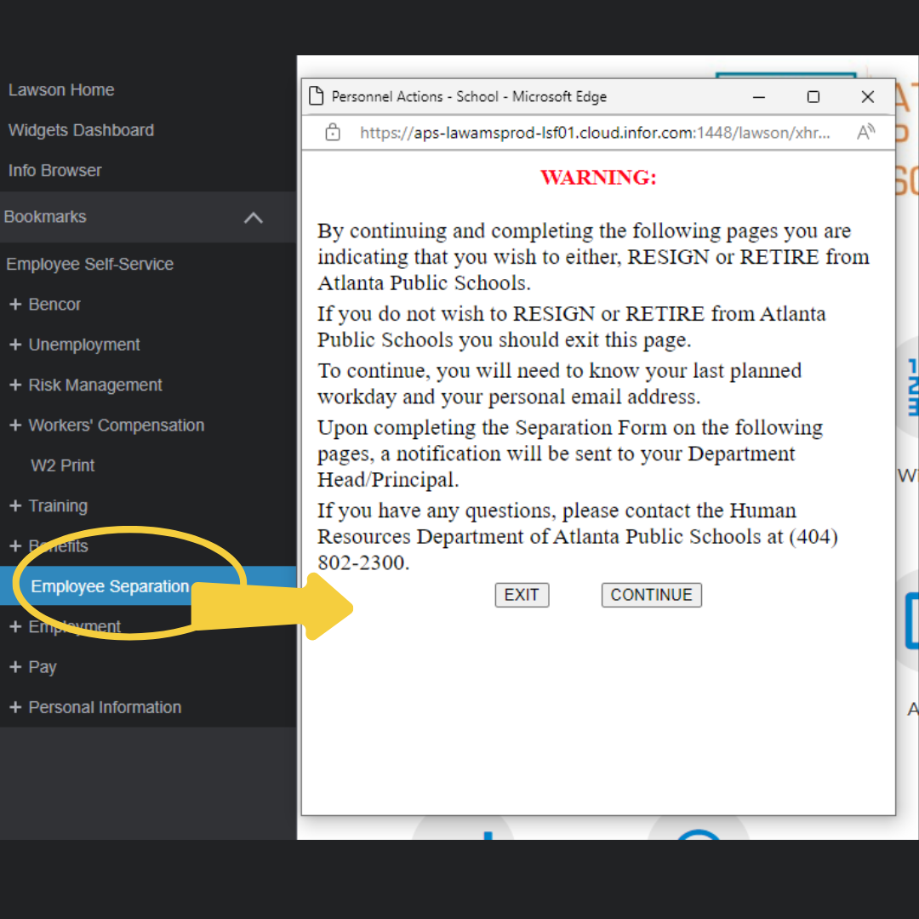Screen dimensions: 919x919
Task: Open the Unemployment menu item
Action: tap(84, 345)
